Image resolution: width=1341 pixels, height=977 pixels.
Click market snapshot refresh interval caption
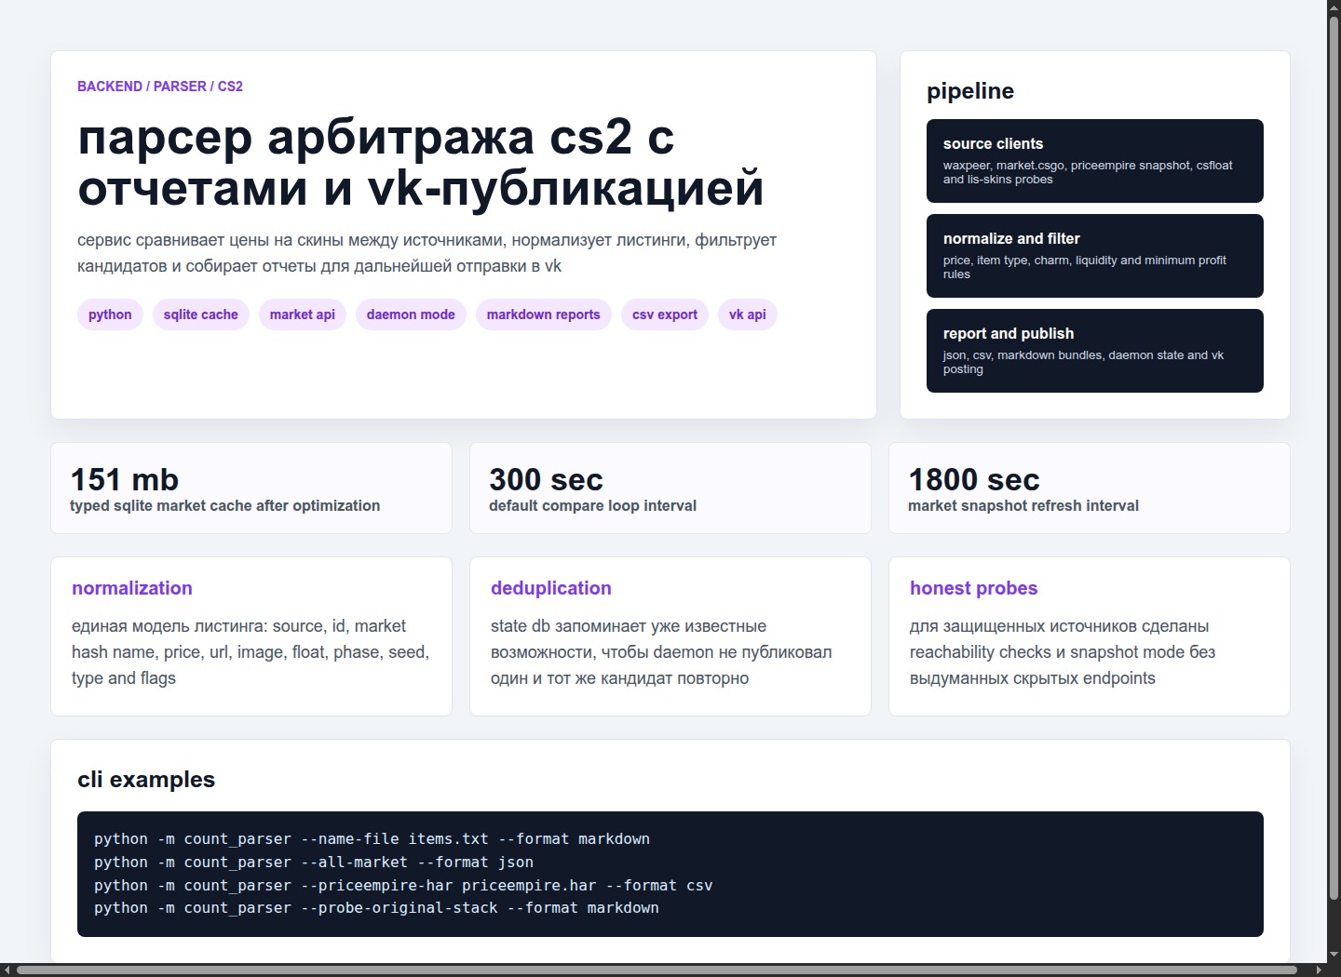[x=1023, y=506]
